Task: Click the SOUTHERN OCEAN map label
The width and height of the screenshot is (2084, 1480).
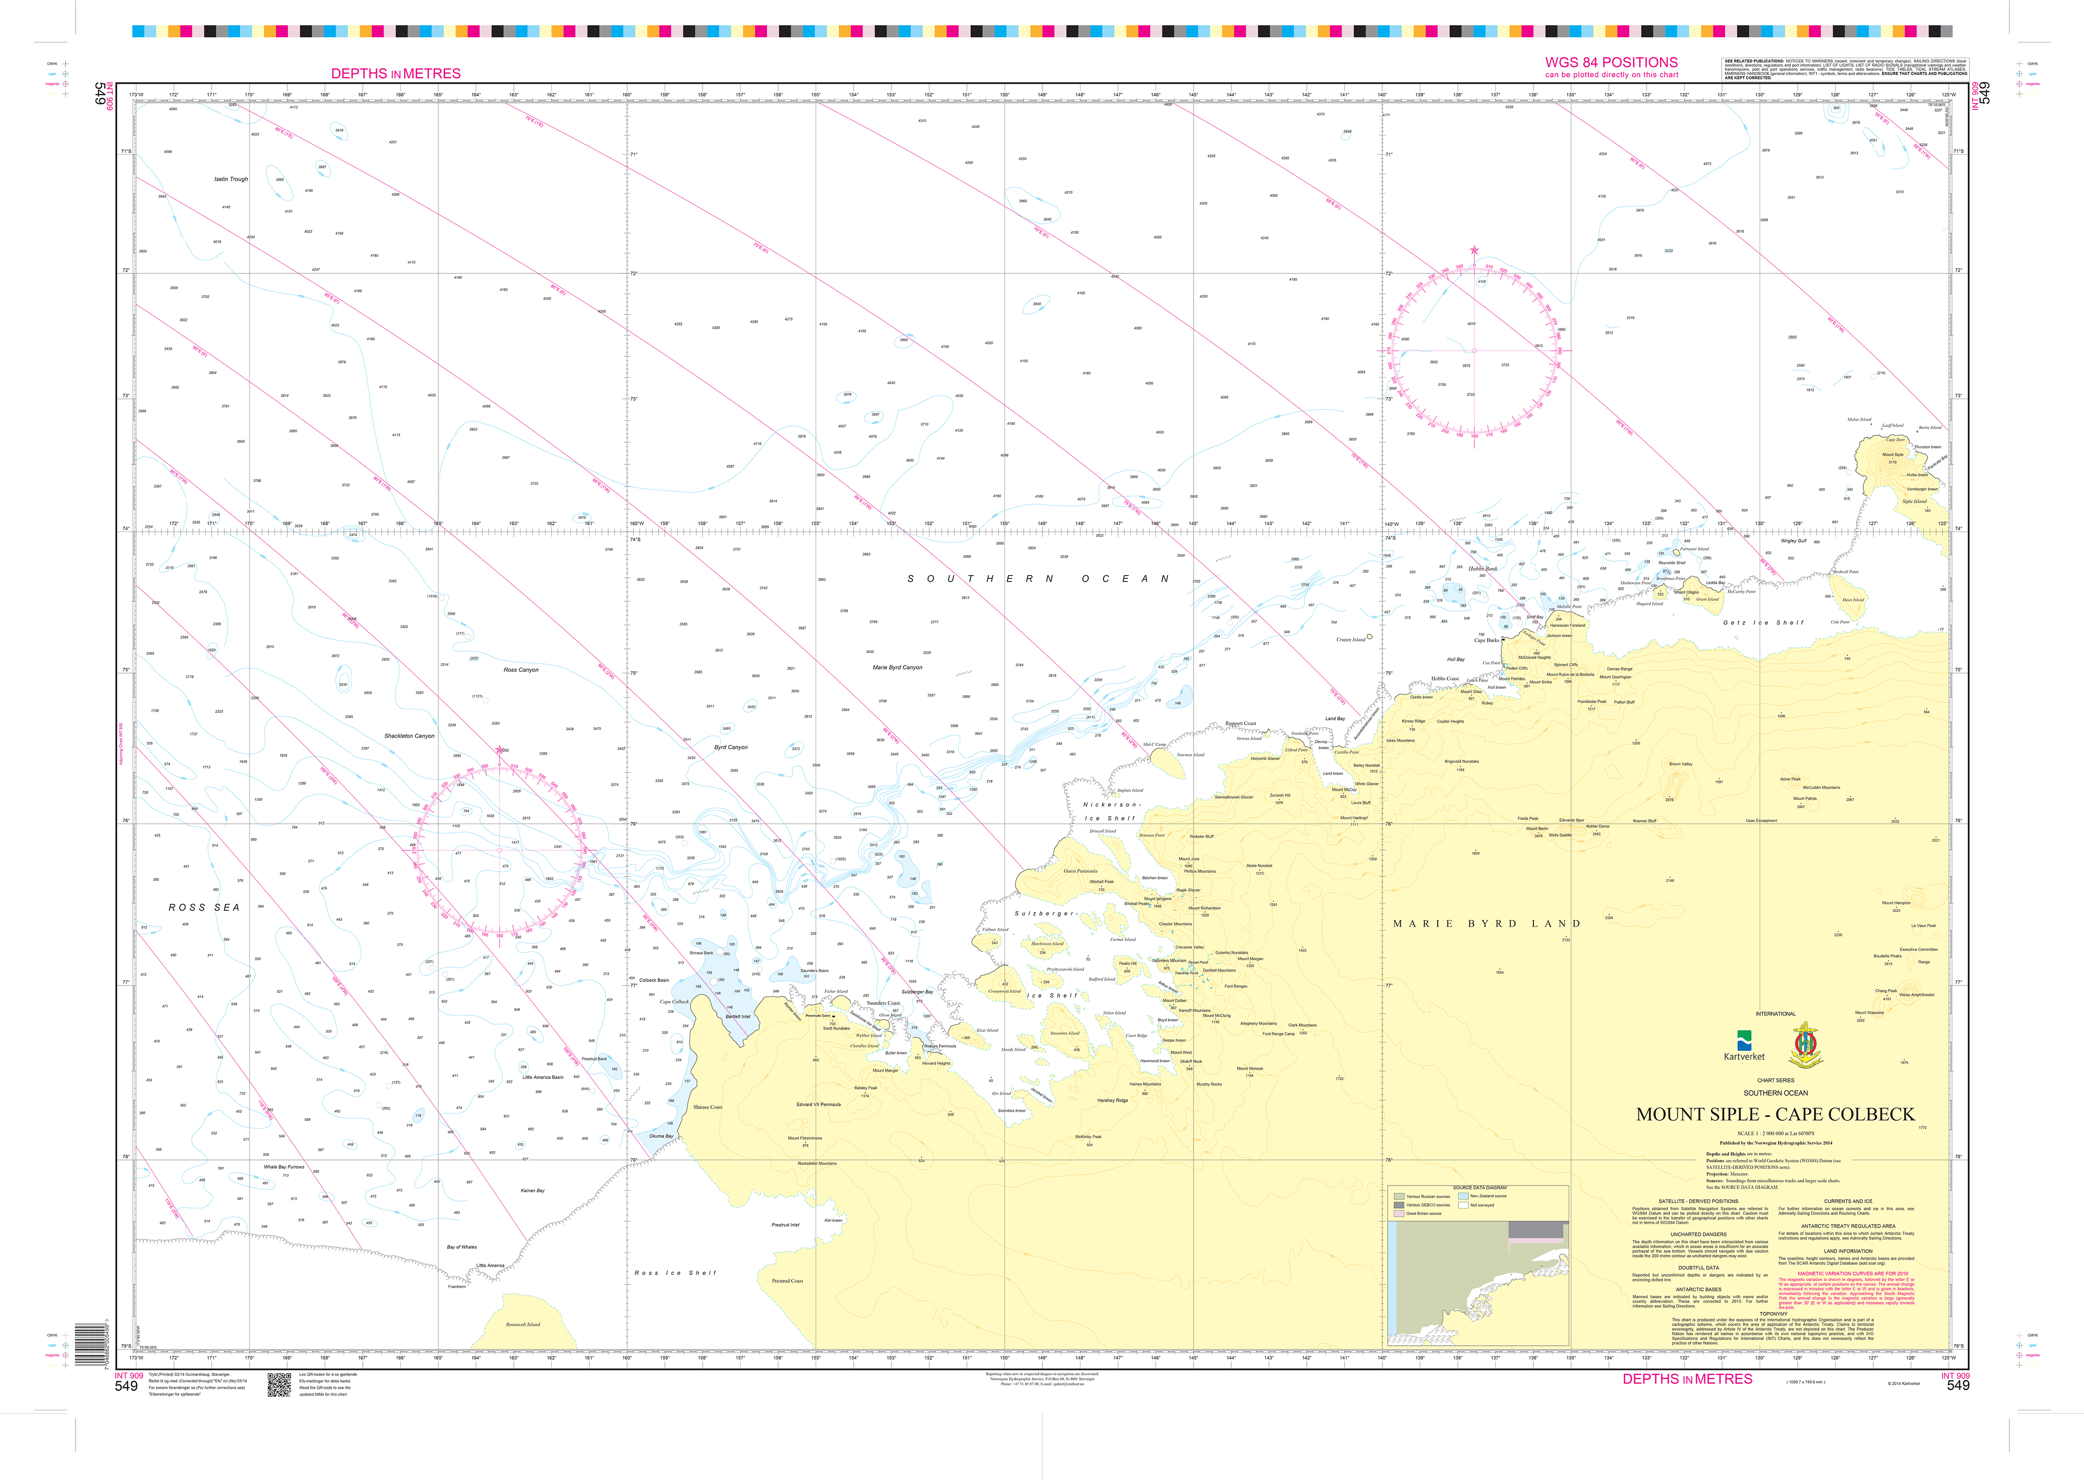Action: pyautogui.click(x=1038, y=579)
